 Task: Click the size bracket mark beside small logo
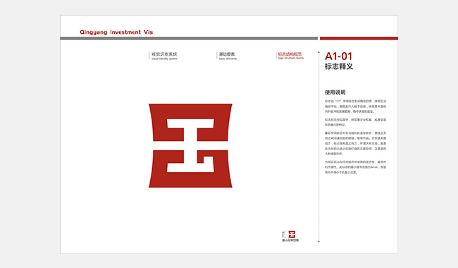[283, 234]
